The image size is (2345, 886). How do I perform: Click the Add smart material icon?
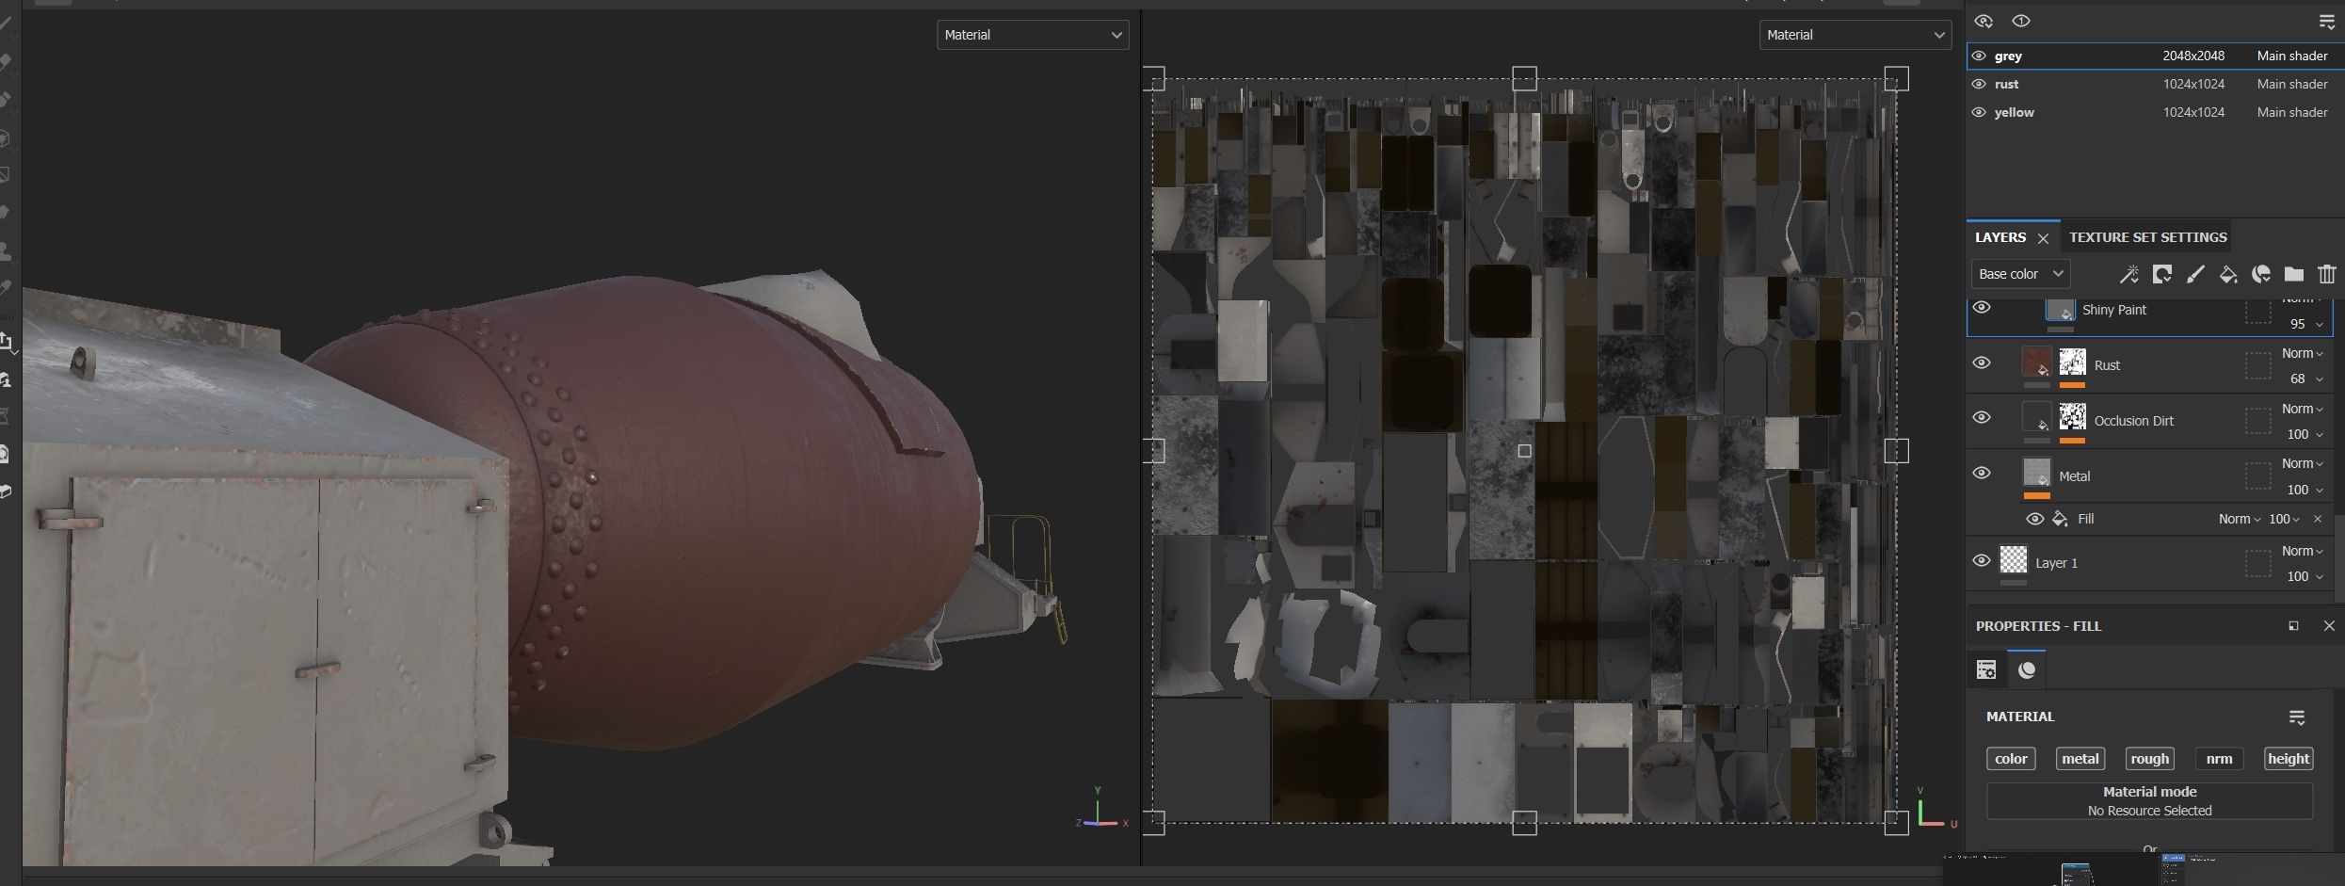point(2261,274)
